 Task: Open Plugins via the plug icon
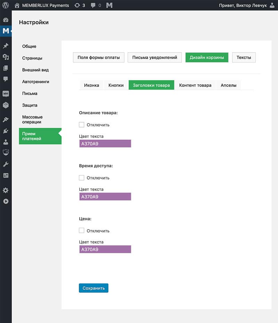point(6,131)
